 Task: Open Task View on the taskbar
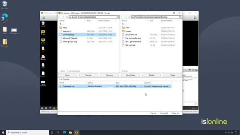coord(58,132)
